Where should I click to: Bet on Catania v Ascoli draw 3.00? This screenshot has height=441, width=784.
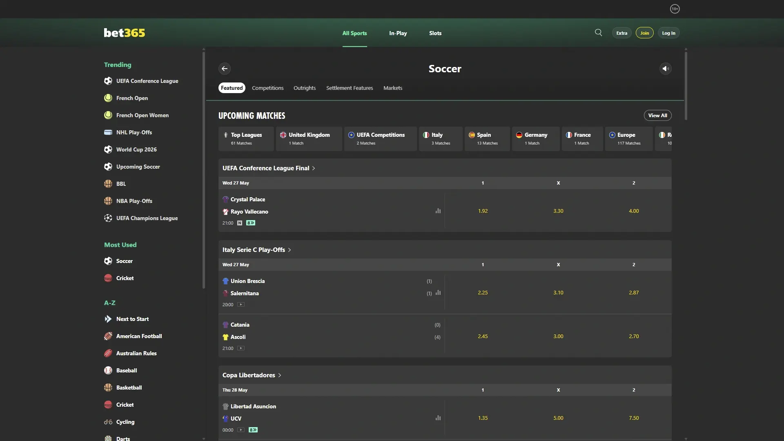[x=558, y=336]
